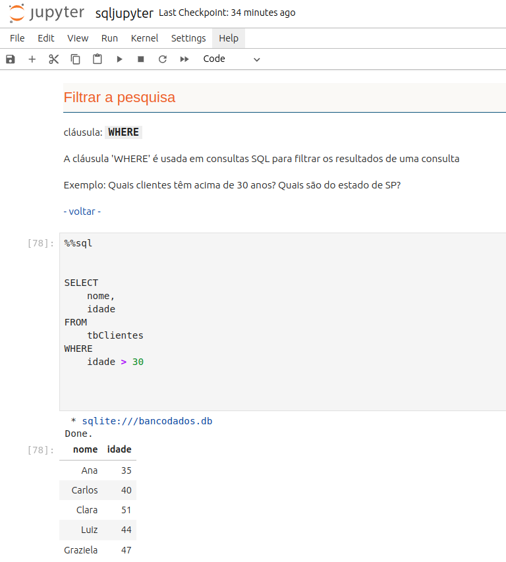
Task: Interrupt the kernel with the stop icon
Action: click(141, 59)
